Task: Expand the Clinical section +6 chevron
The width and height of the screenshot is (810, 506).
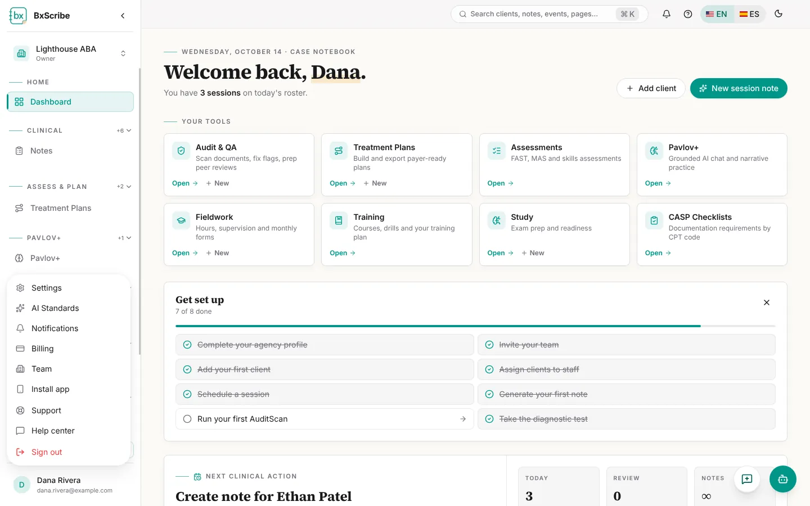Action: [124, 130]
